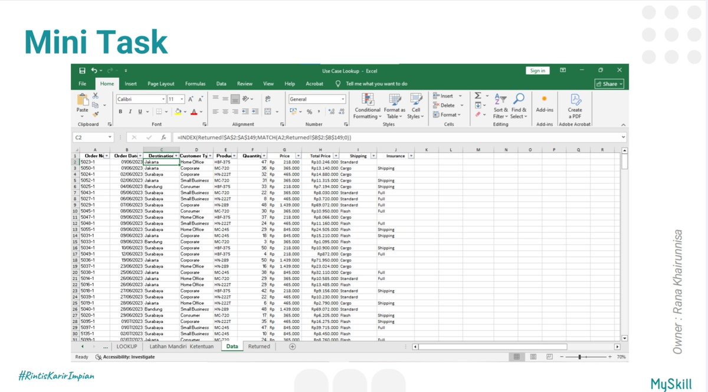Decrease font size with the small A icon

(x=202, y=100)
